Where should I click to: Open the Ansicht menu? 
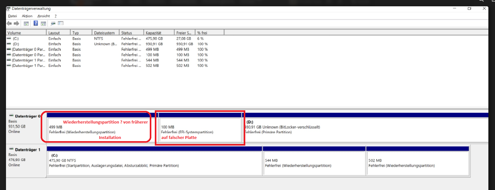click(44, 16)
